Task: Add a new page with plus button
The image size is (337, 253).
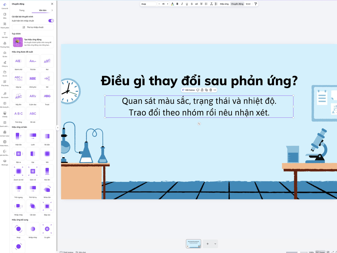Action: tap(208, 244)
